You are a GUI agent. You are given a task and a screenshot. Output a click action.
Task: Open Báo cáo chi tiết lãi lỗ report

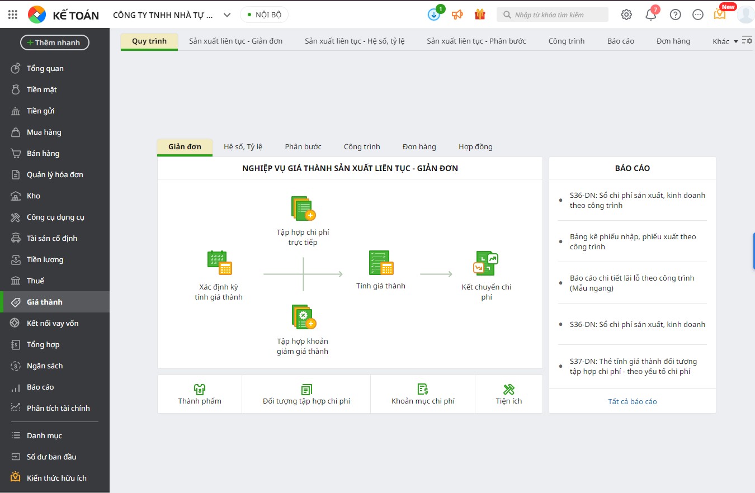tap(633, 283)
